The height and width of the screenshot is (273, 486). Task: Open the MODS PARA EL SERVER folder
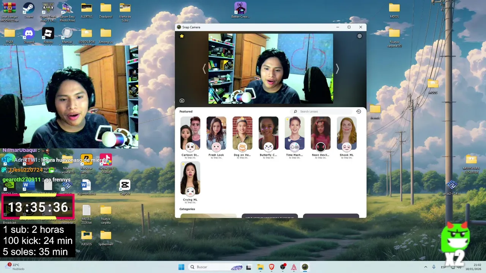[x=471, y=164]
